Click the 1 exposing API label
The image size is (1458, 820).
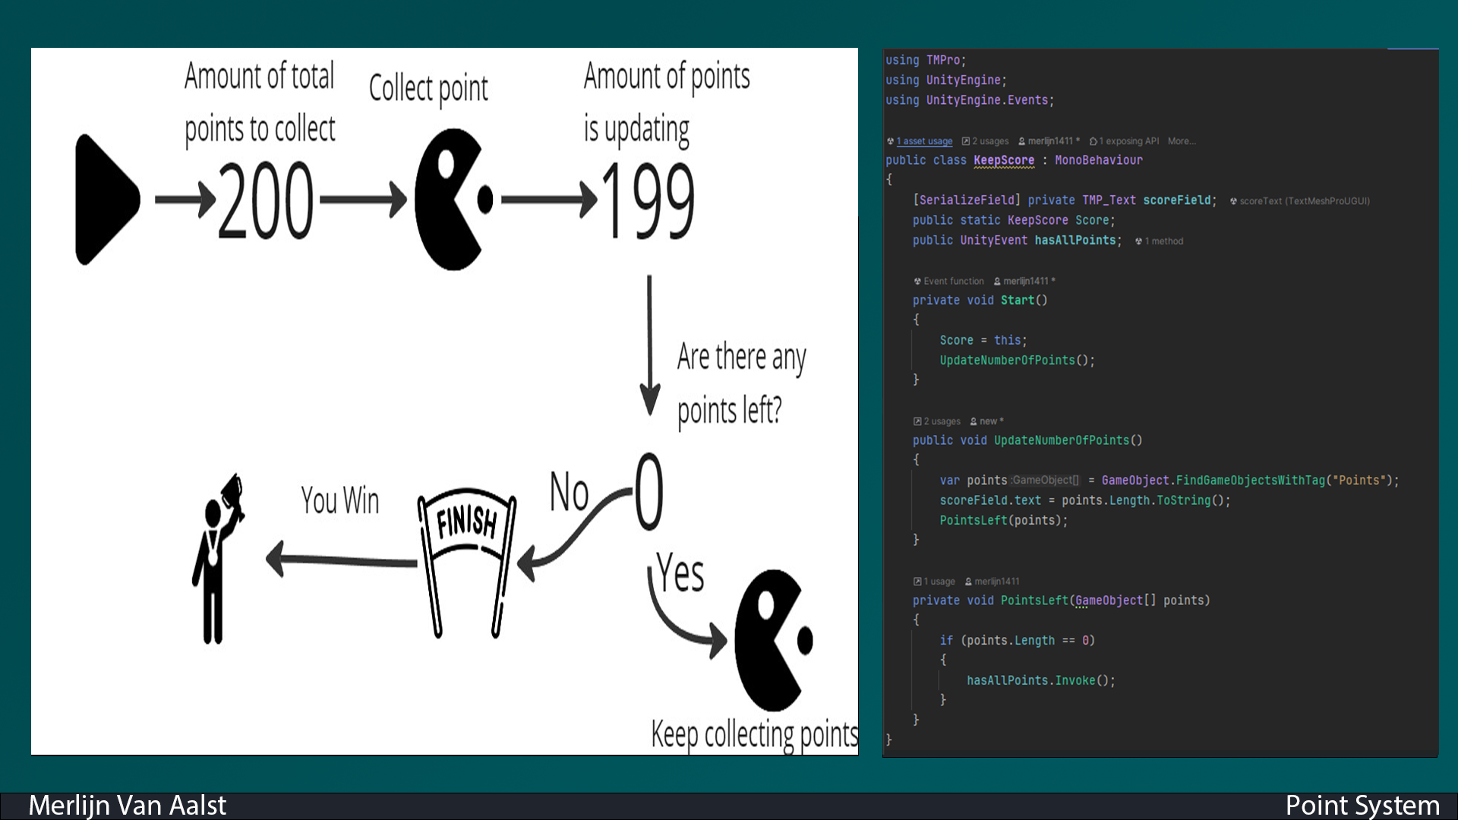pyautogui.click(x=1129, y=141)
